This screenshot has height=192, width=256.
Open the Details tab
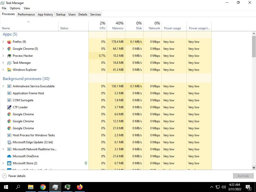pos(83,14)
